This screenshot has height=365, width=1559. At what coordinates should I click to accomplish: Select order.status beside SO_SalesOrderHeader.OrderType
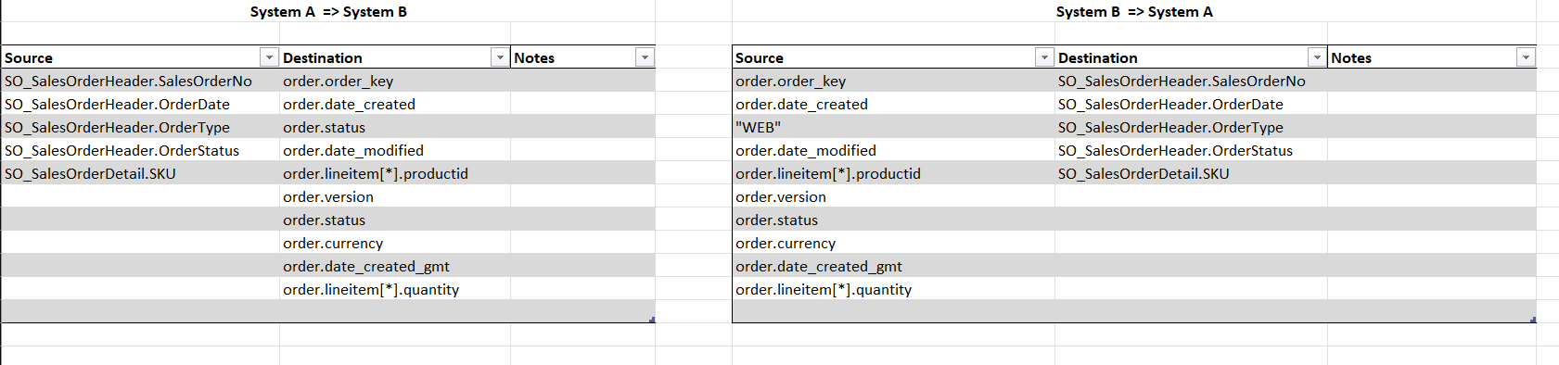[x=395, y=127]
